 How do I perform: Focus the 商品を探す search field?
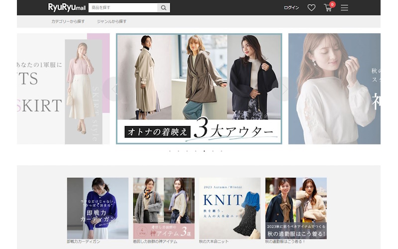point(123,8)
